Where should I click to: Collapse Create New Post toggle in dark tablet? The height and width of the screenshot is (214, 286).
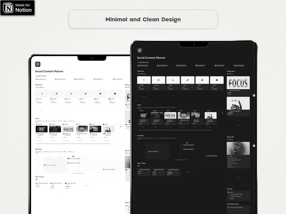pos(143,62)
